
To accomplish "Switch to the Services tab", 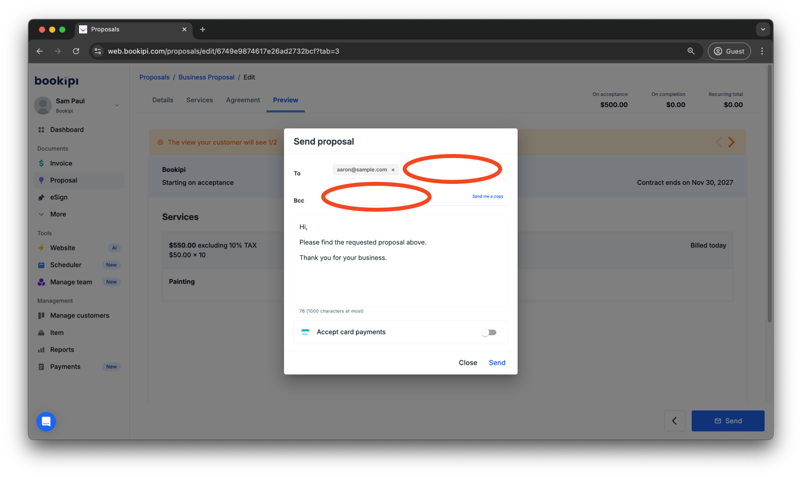I will (x=199, y=100).
